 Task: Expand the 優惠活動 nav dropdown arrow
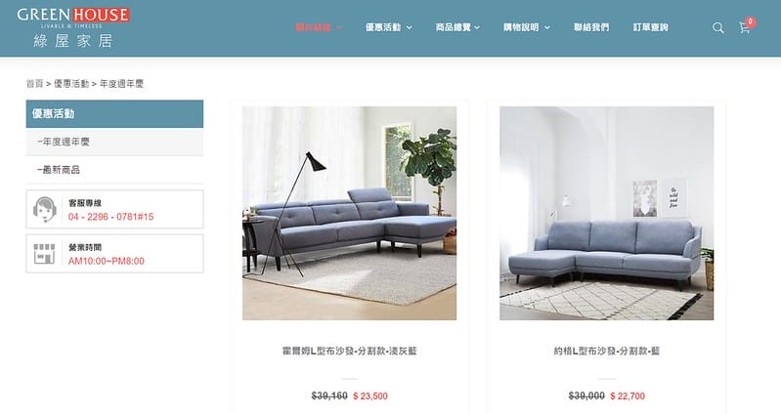(x=410, y=28)
